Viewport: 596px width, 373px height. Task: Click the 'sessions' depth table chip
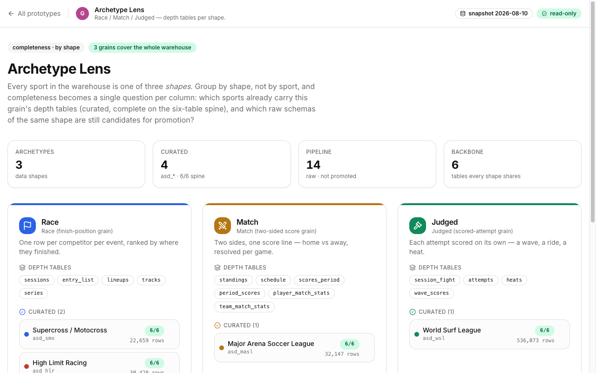click(37, 280)
